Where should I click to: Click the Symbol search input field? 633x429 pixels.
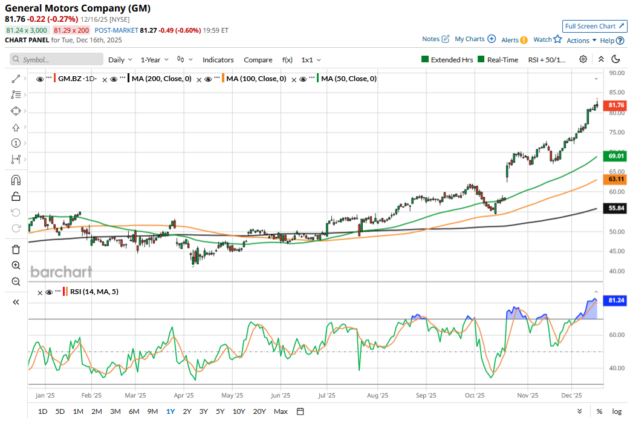[x=56, y=60]
